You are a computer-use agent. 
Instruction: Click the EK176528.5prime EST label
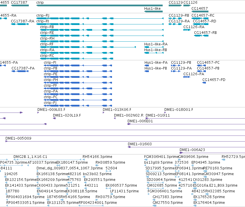coord(209,197)
